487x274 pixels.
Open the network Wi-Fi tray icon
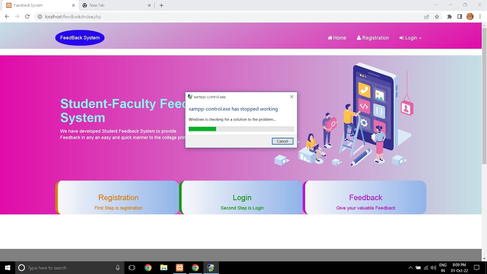pyautogui.click(x=426, y=268)
